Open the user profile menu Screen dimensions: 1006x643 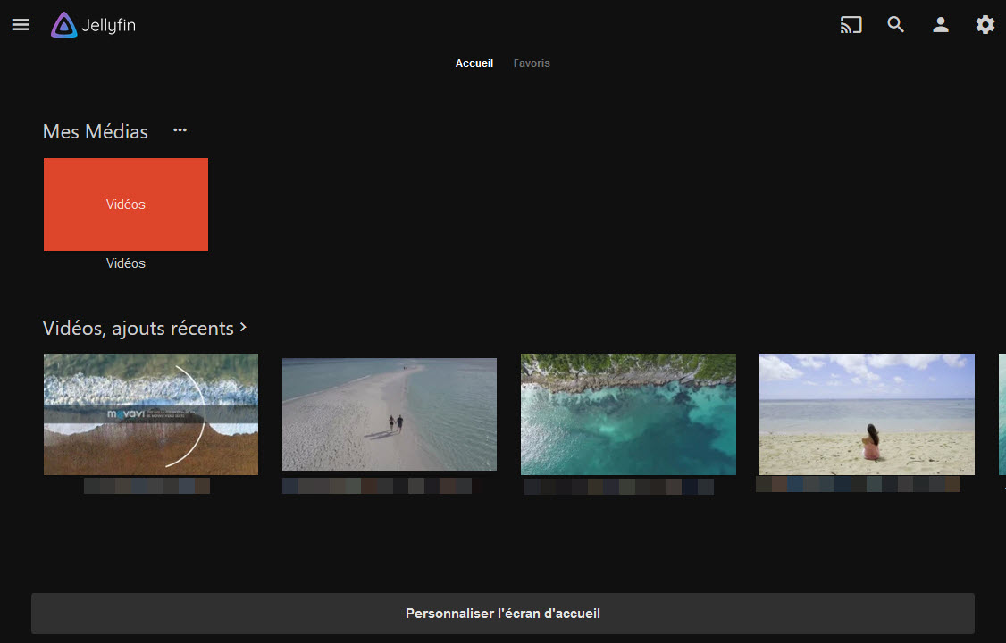tap(940, 25)
